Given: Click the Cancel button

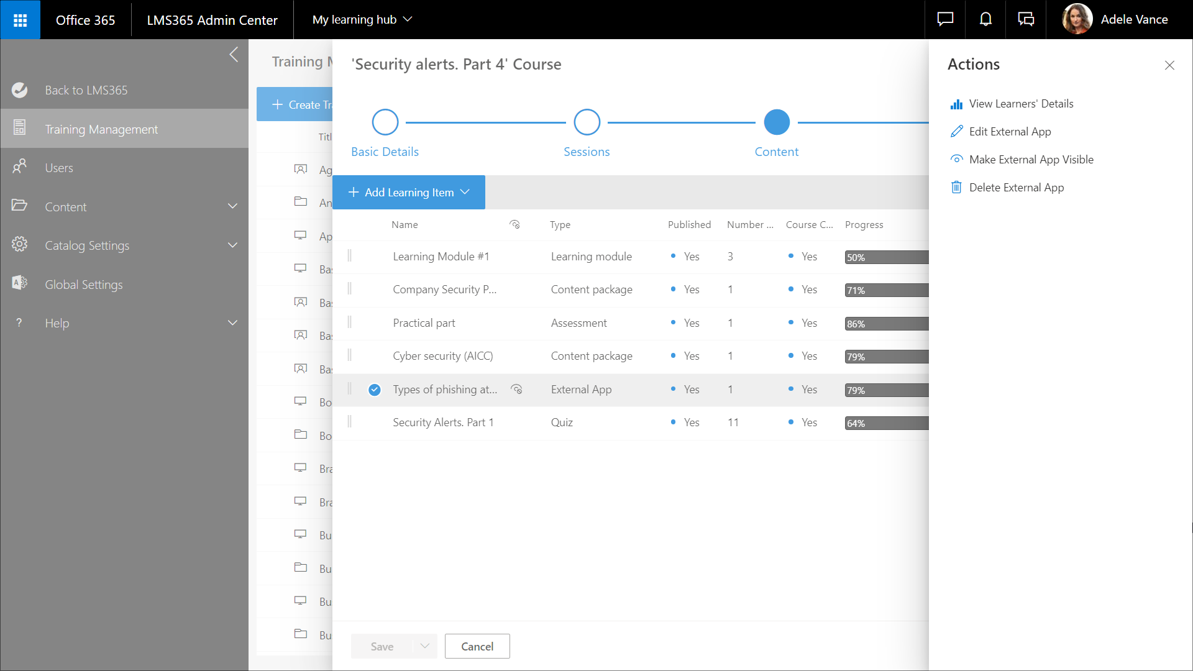Looking at the screenshot, I should coord(477,646).
